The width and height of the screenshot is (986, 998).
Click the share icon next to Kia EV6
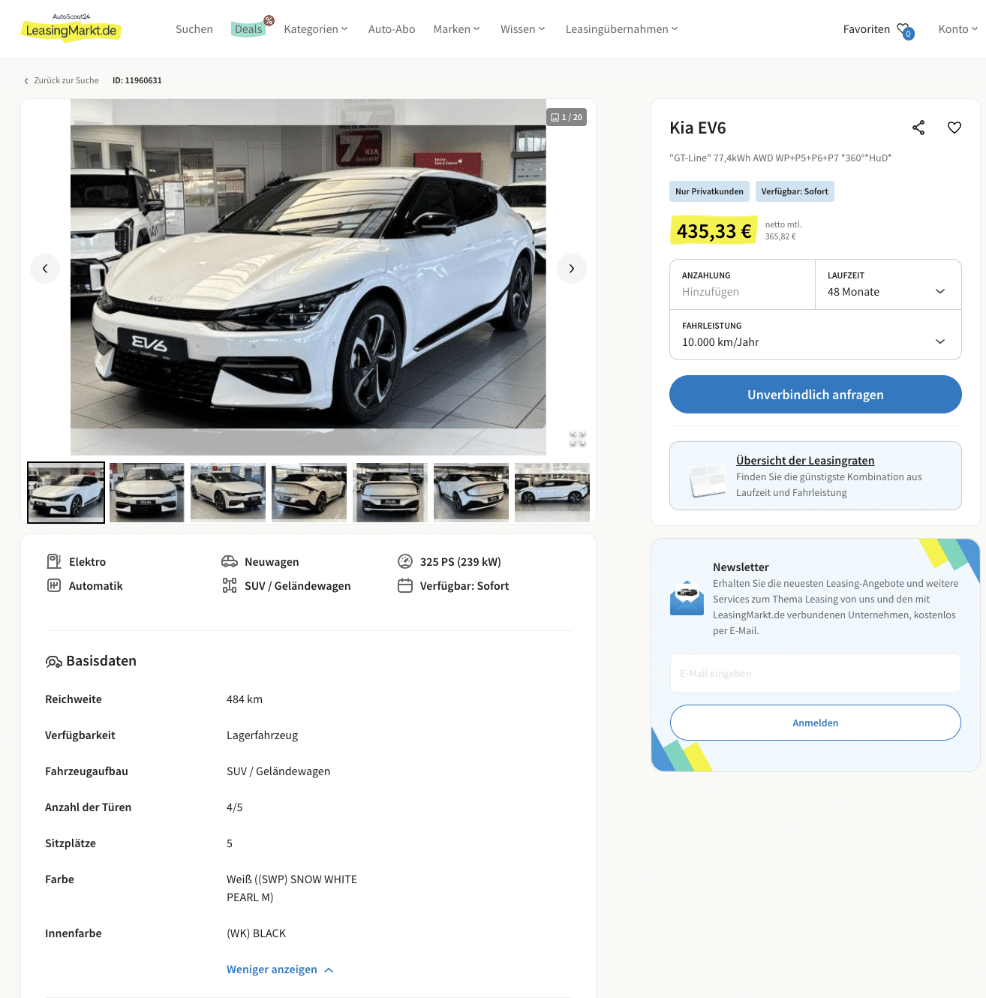(918, 128)
